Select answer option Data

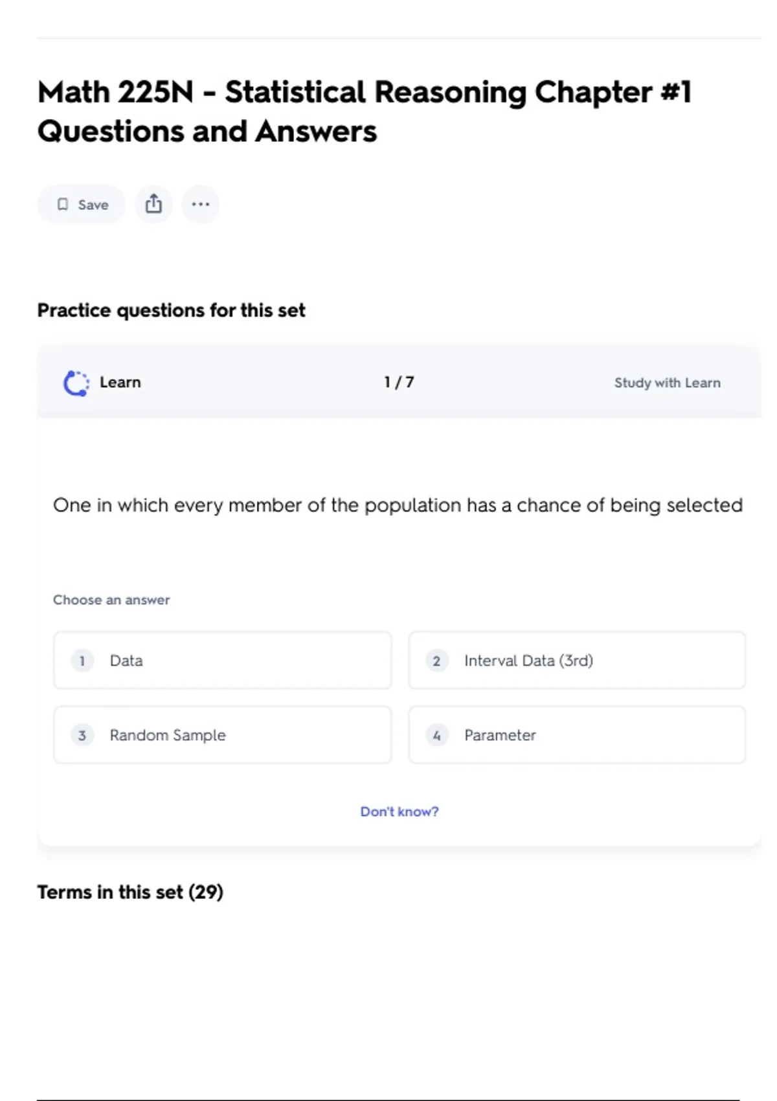(222, 661)
